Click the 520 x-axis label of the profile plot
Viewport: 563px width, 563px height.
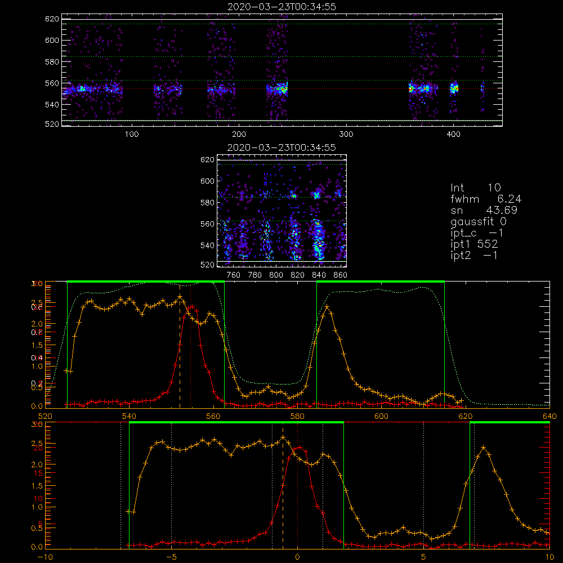click(x=45, y=416)
